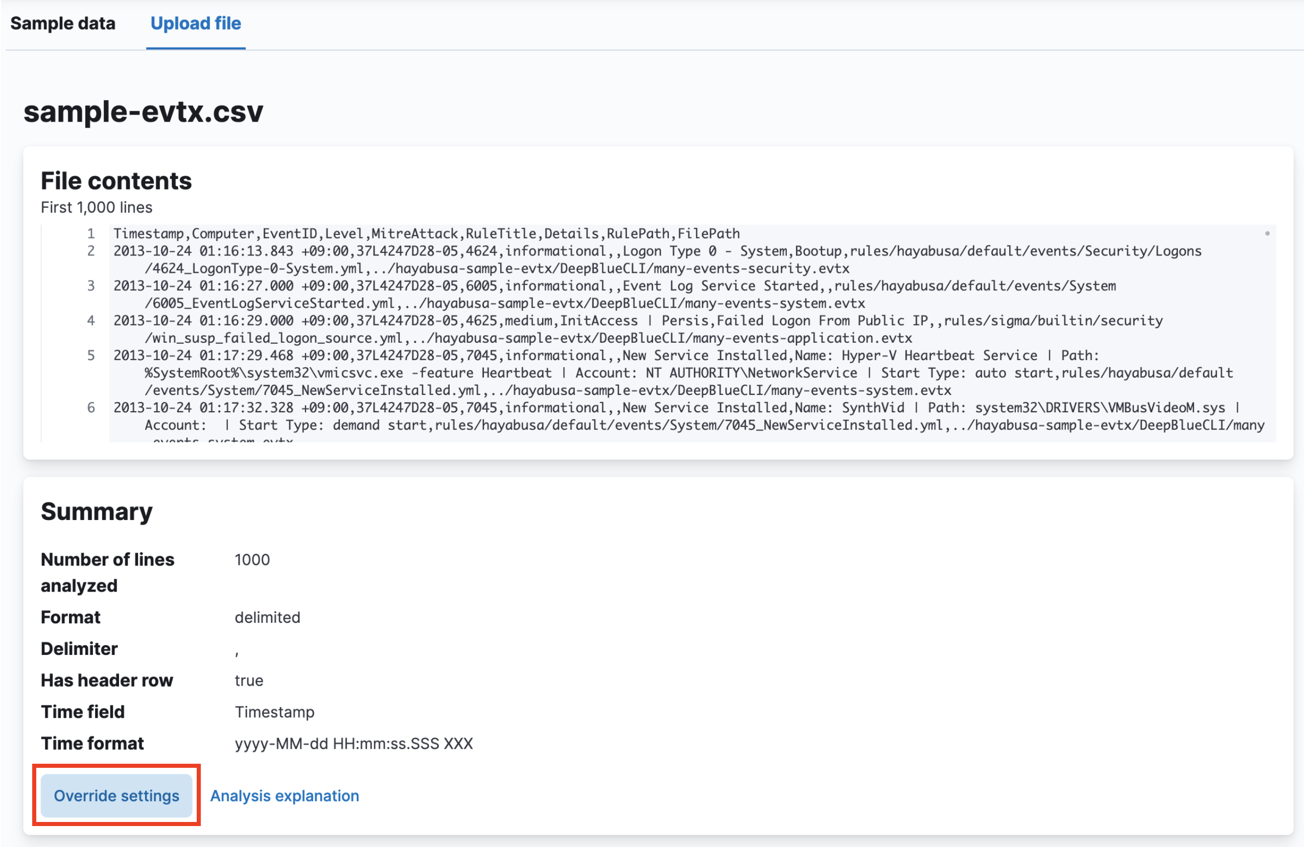Click line number 3 in file preview
The image size is (1305, 847).
point(91,286)
